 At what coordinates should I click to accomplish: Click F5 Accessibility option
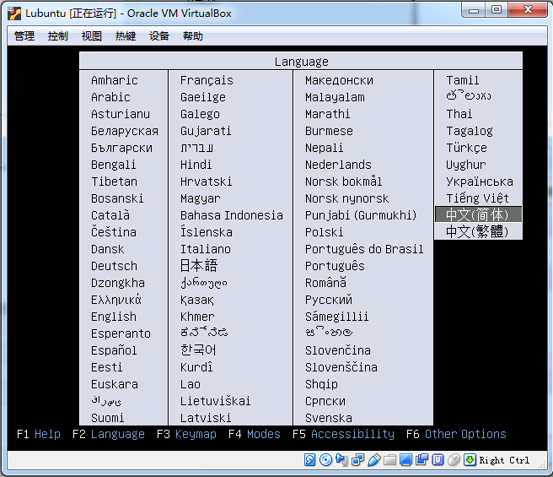(343, 434)
